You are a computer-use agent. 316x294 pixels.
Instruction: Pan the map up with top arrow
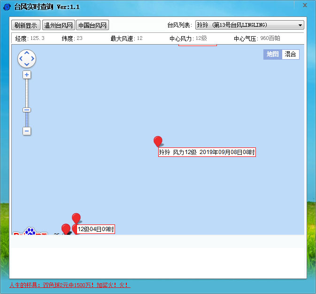27,53
